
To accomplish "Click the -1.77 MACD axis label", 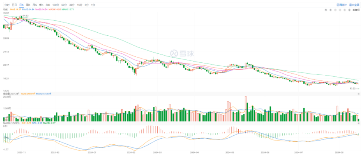I will pyautogui.click(x=6, y=149).
